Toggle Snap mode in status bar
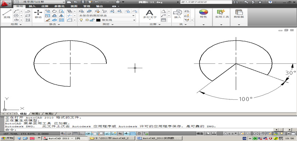 (69, 134)
